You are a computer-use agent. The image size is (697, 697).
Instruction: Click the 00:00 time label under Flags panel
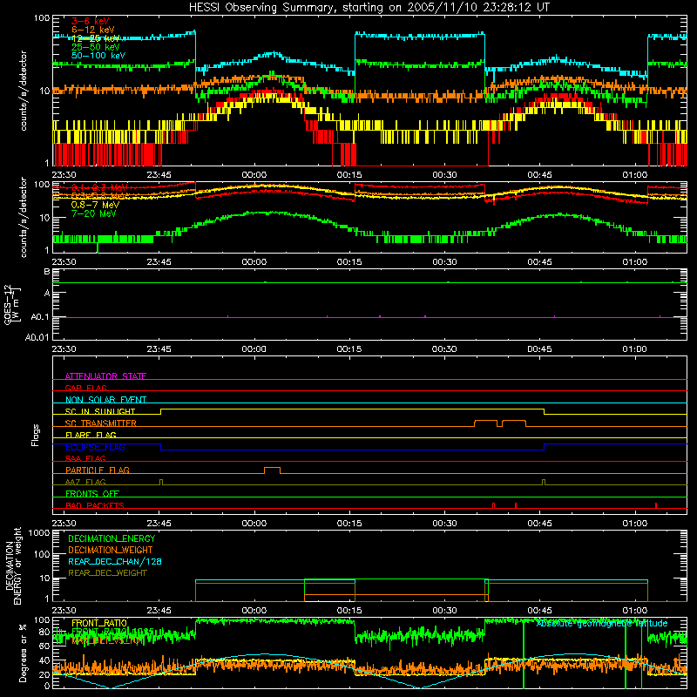pyautogui.click(x=254, y=524)
